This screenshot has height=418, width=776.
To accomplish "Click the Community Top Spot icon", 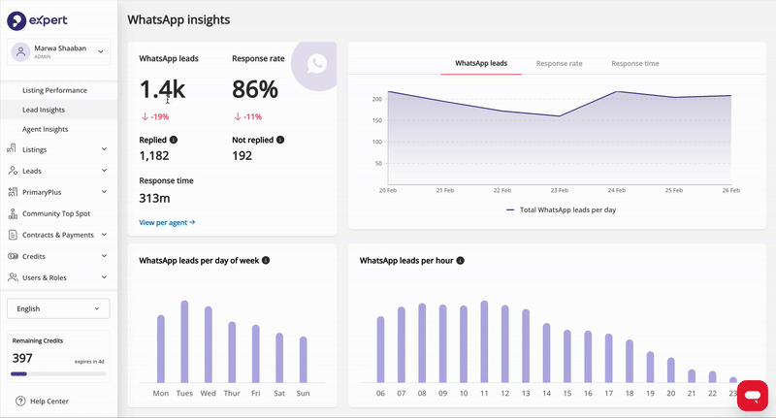I will pos(13,213).
